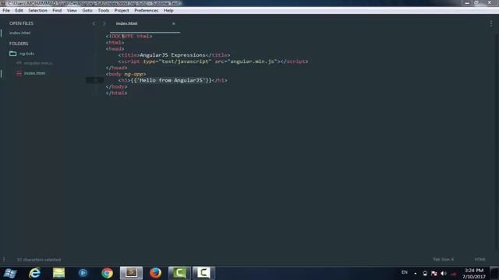The height and width of the screenshot is (280, 499).
Task: Open the Help menu
Action: pyautogui.click(x=168, y=10)
